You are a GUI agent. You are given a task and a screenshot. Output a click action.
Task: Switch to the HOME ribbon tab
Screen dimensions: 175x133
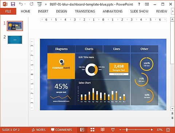tap(26, 11)
